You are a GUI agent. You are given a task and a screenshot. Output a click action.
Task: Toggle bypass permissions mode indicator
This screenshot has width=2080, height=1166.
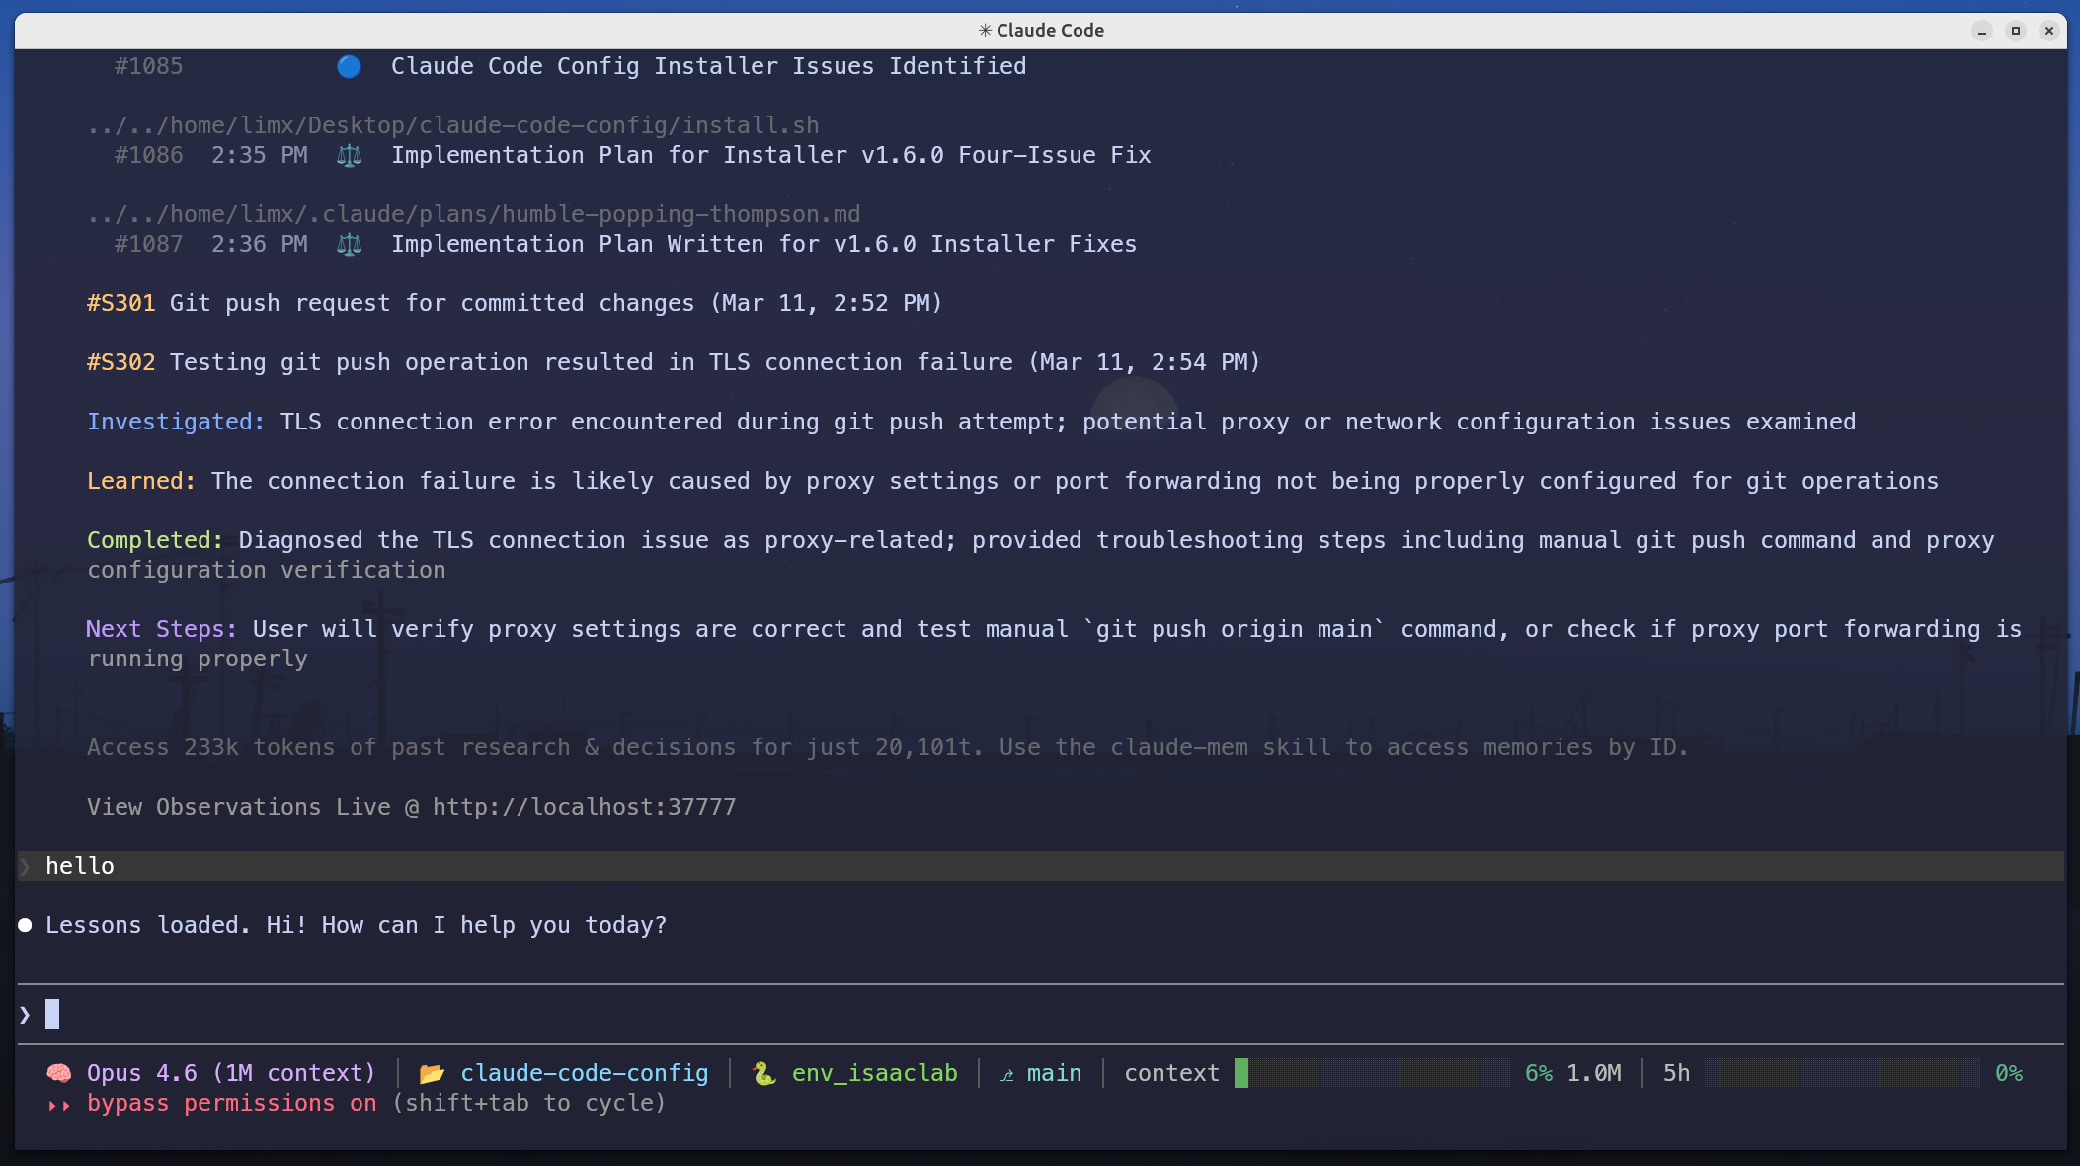[x=232, y=1103]
